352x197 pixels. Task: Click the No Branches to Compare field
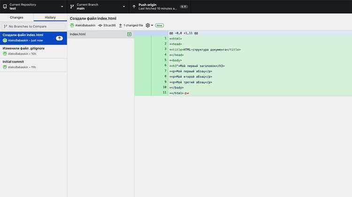(x=33, y=26)
